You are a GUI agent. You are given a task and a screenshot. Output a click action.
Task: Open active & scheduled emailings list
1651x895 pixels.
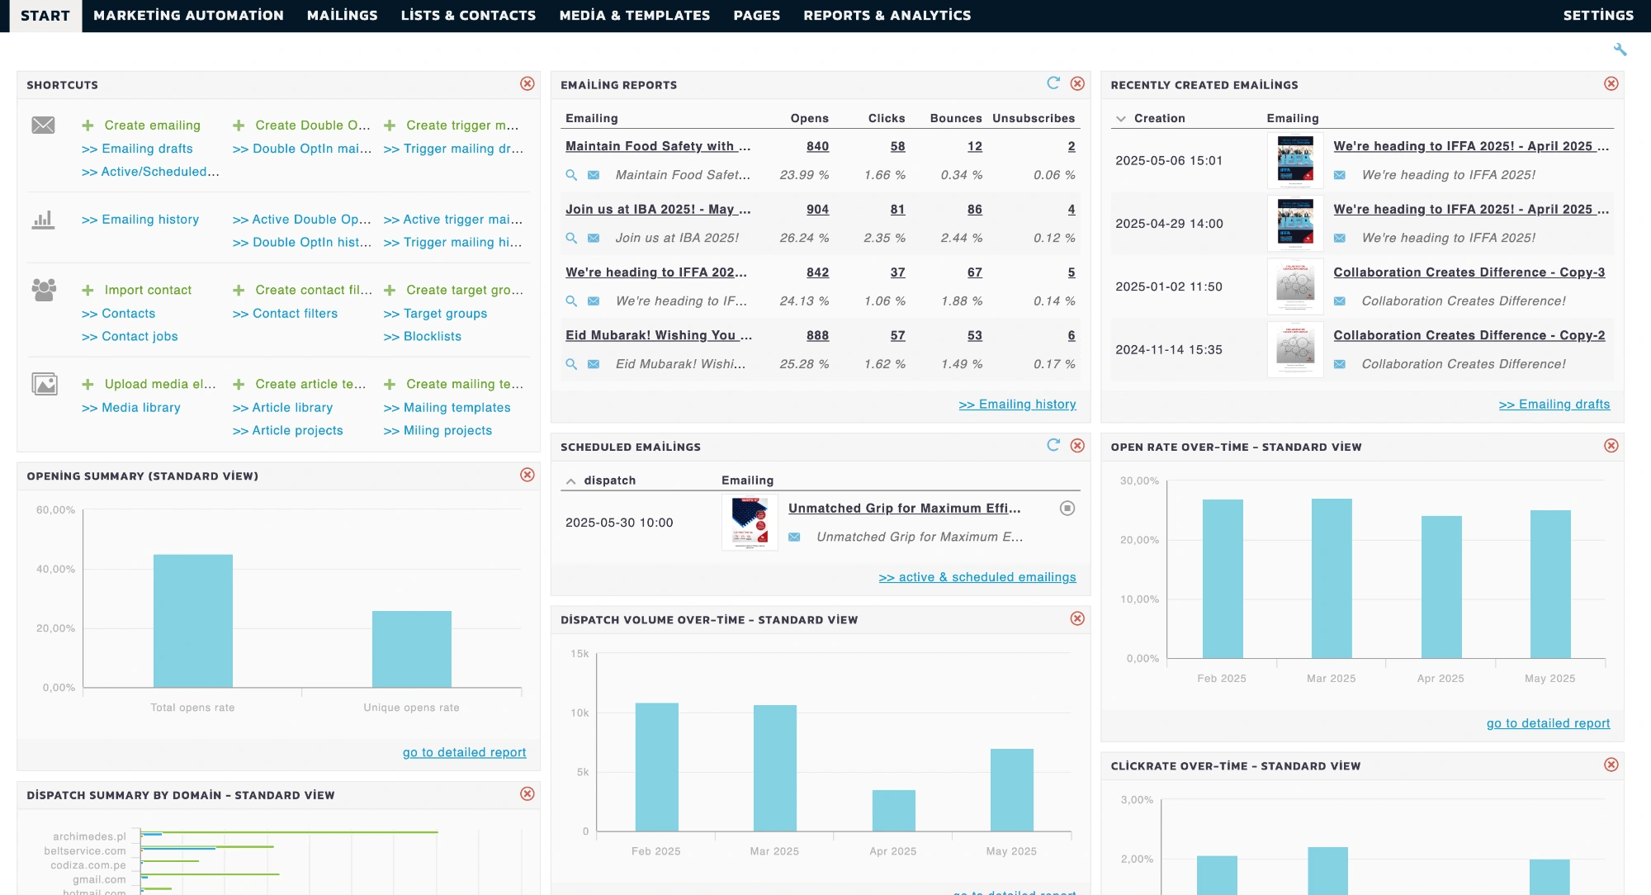coord(977,577)
